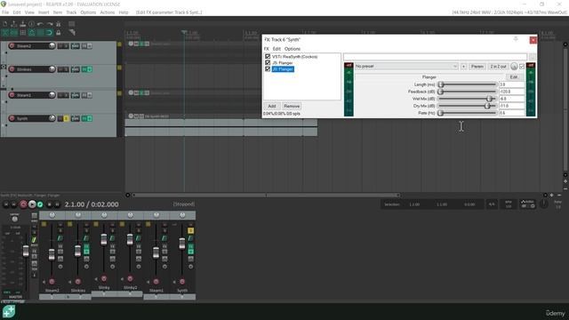Click the Rate (Hz) value field

[x=512, y=113]
